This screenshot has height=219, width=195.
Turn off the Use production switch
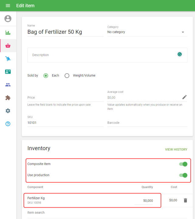pyautogui.click(x=183, y=175)
